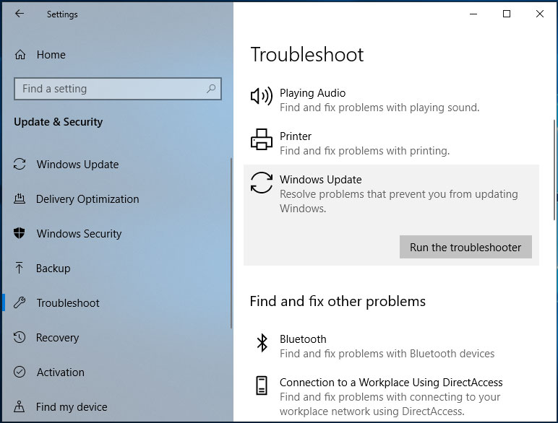
Task: Click the Backup upload arrow icon
Action: point(20,269)
